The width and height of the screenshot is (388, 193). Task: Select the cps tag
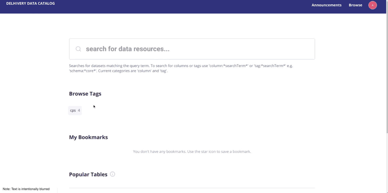point(75,110)
